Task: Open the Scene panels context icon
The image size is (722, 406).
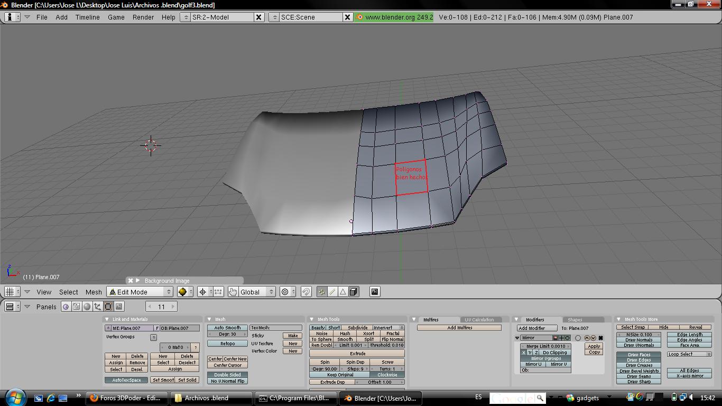Action: [x=119, y=307]
